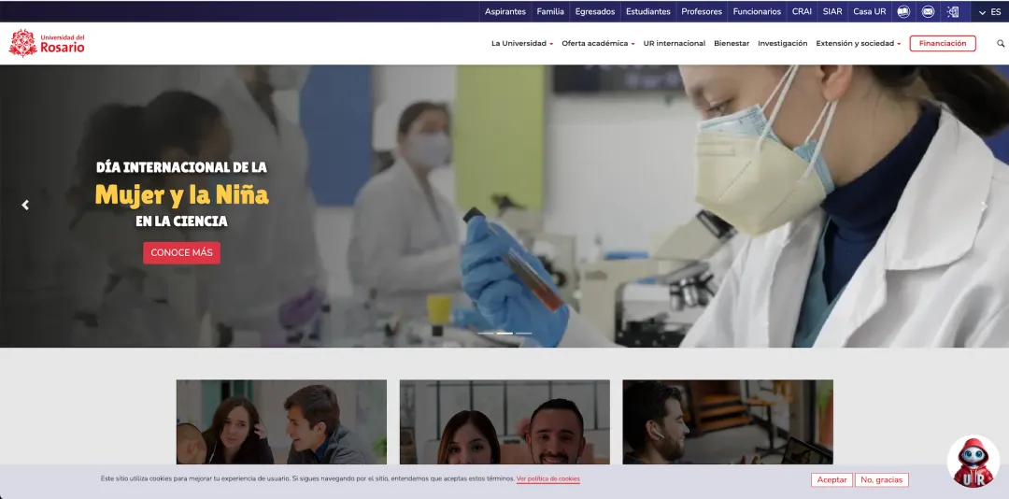Click the Financiación button
This screenshot has width=1009, height=499.
point(942,44)
